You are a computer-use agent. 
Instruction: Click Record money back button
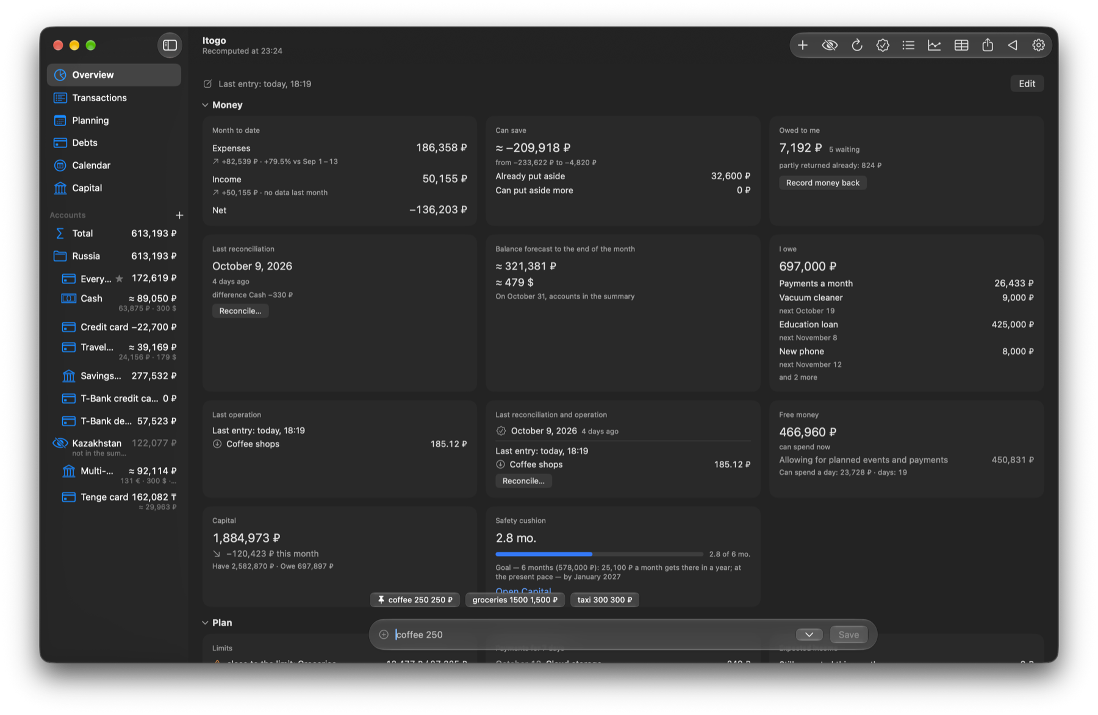click(x=822, y=183)
